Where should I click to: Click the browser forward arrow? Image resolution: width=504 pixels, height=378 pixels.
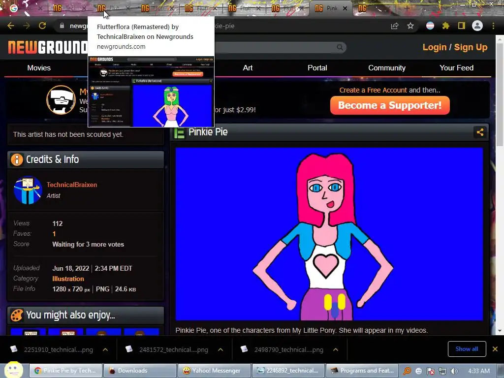(x=27, y=26)
